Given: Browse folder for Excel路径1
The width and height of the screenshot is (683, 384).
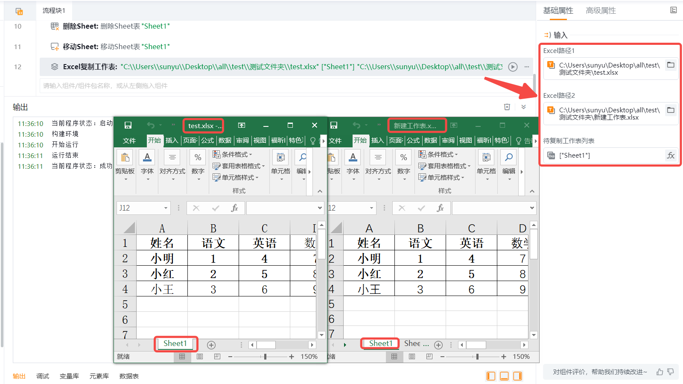Looking at the screenshot, I should 671,65.
